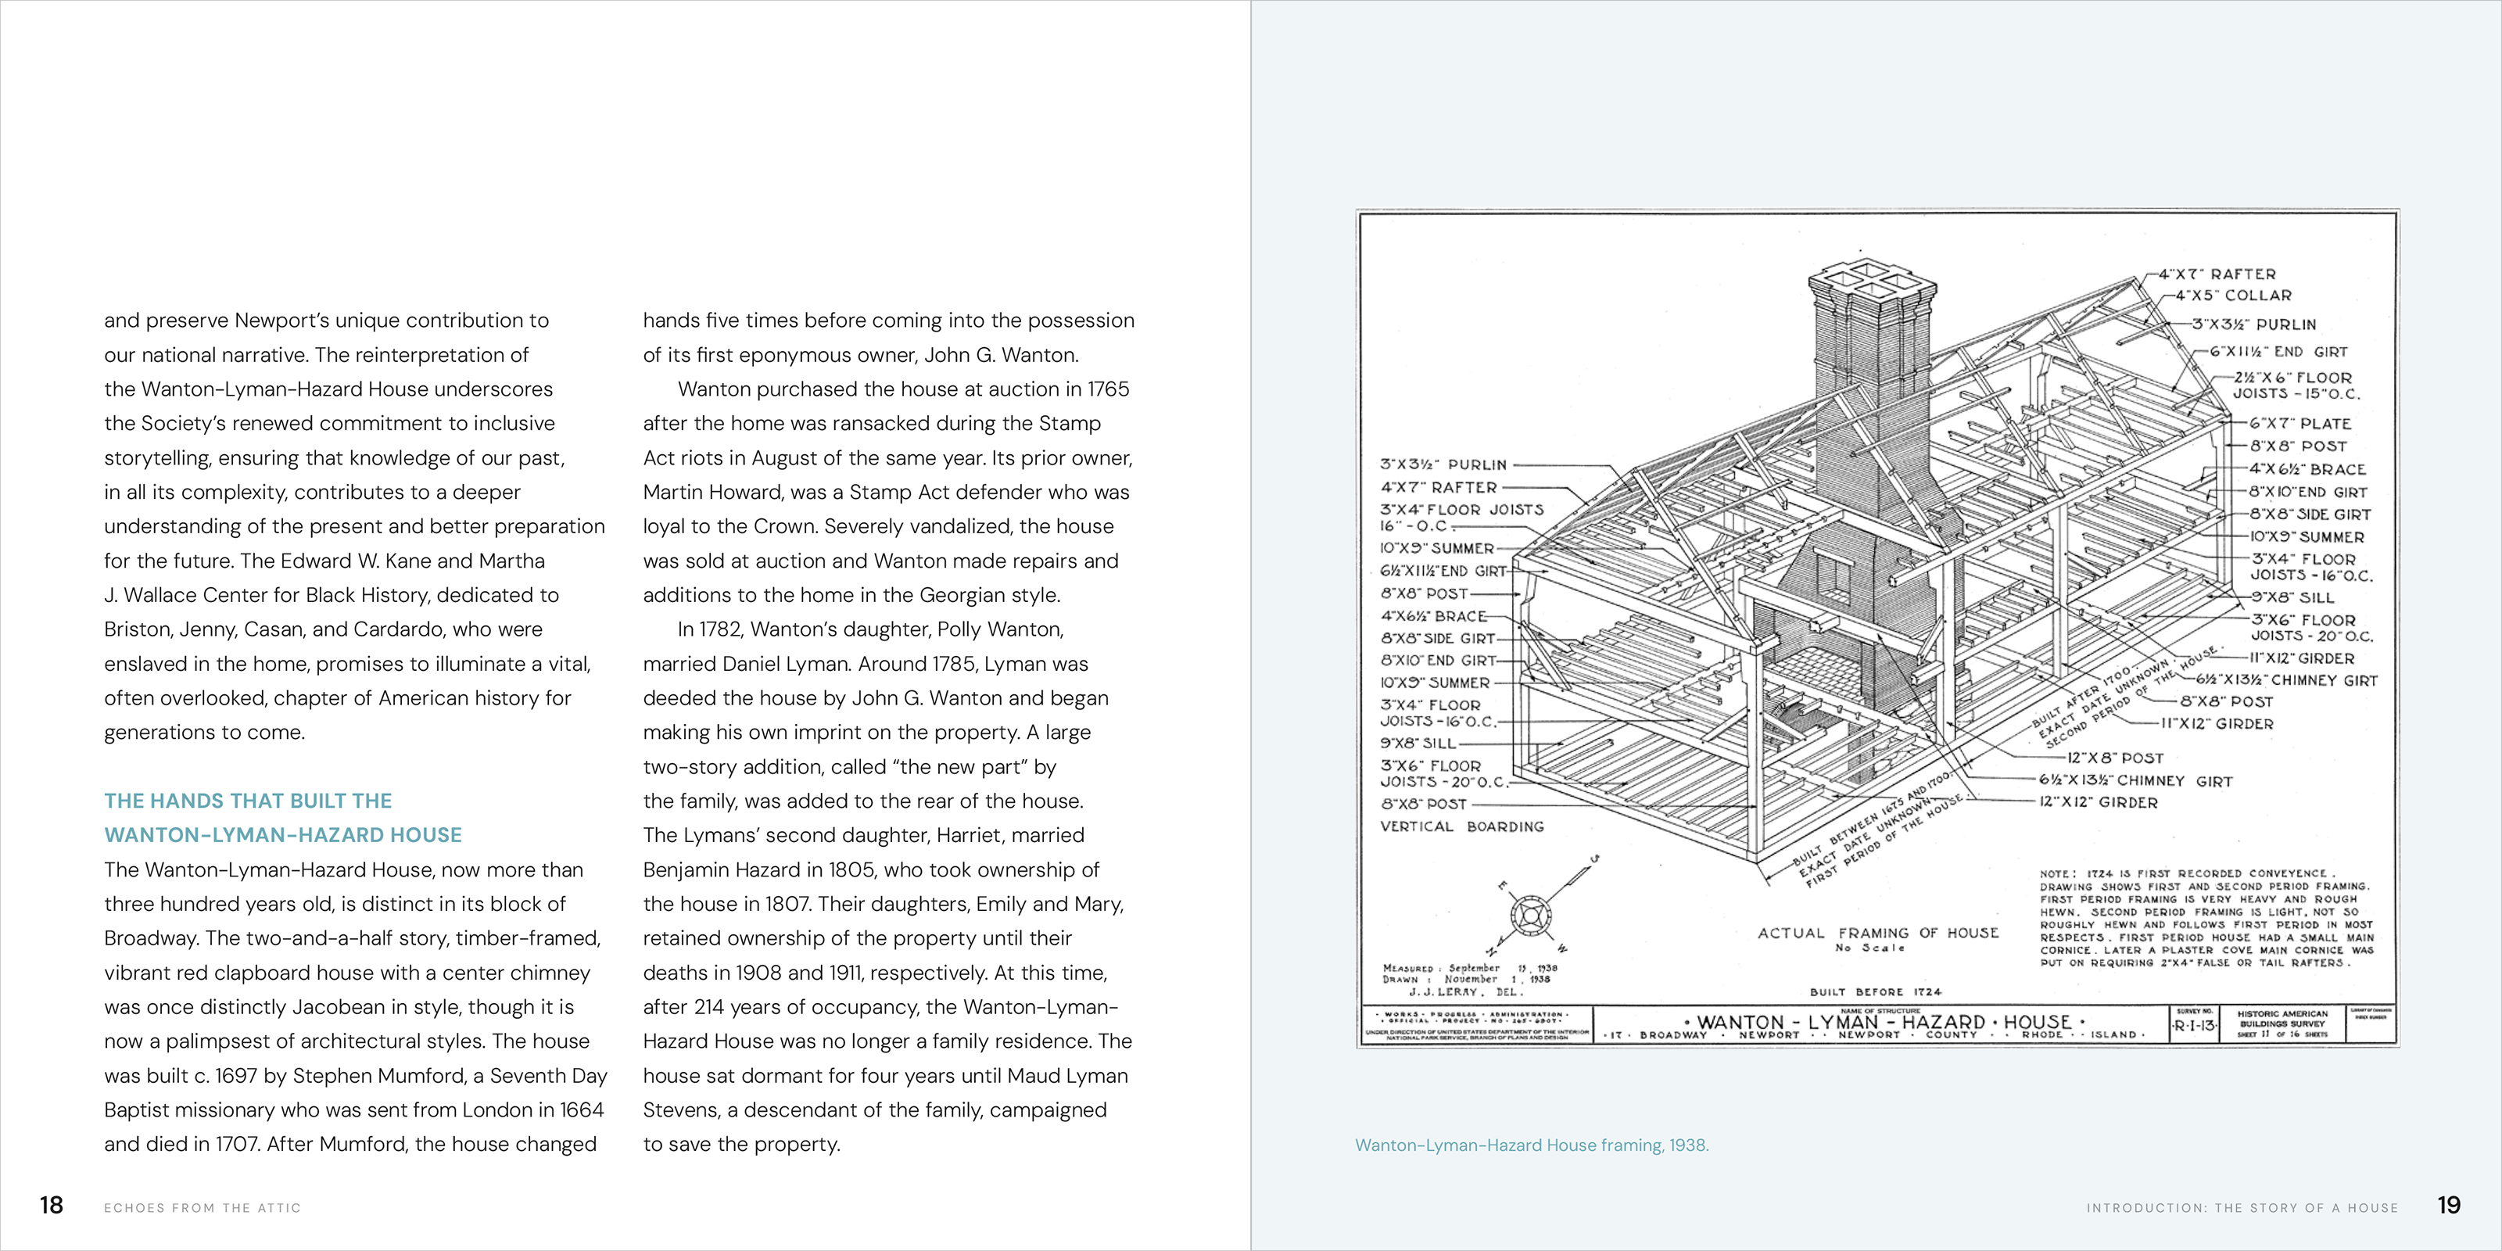2502x1251 pixels.
Task: Click page number 19
Action: tap(2449, 1206)
